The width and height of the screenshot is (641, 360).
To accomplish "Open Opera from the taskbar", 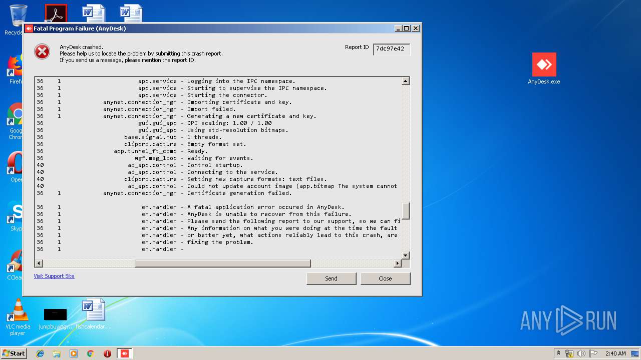I will click(x=107, y=353).
